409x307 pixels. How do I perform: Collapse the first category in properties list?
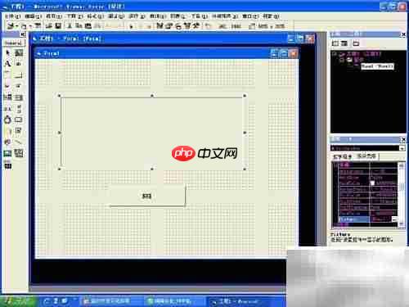335,165
